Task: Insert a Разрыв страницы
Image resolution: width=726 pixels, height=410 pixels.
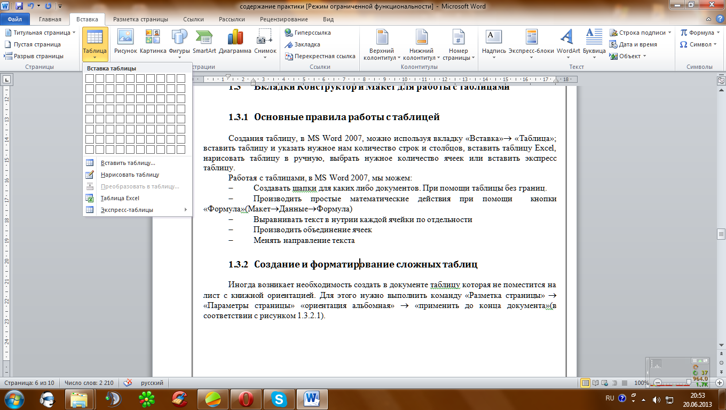Action: click(34, 56)
